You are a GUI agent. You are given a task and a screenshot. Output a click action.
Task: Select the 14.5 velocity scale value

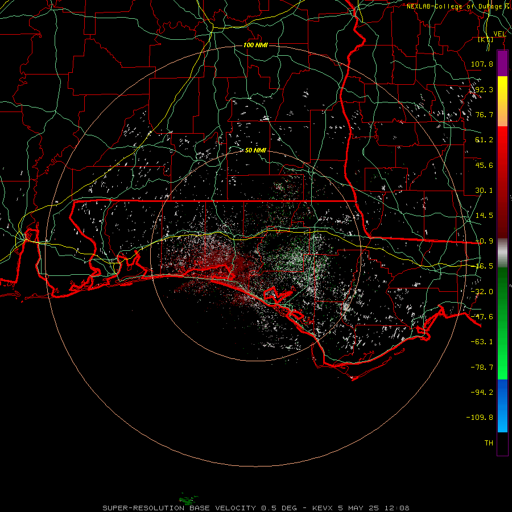[484, 216]
